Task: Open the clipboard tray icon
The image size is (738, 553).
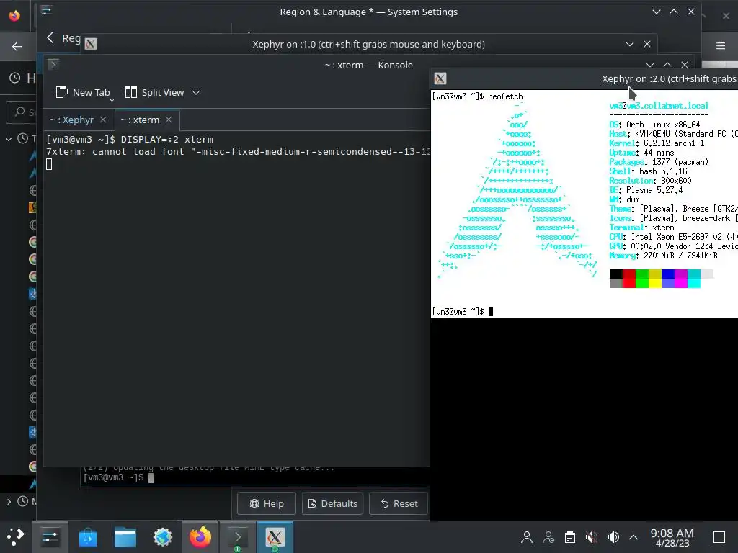Action: click(x=570, y=537)
